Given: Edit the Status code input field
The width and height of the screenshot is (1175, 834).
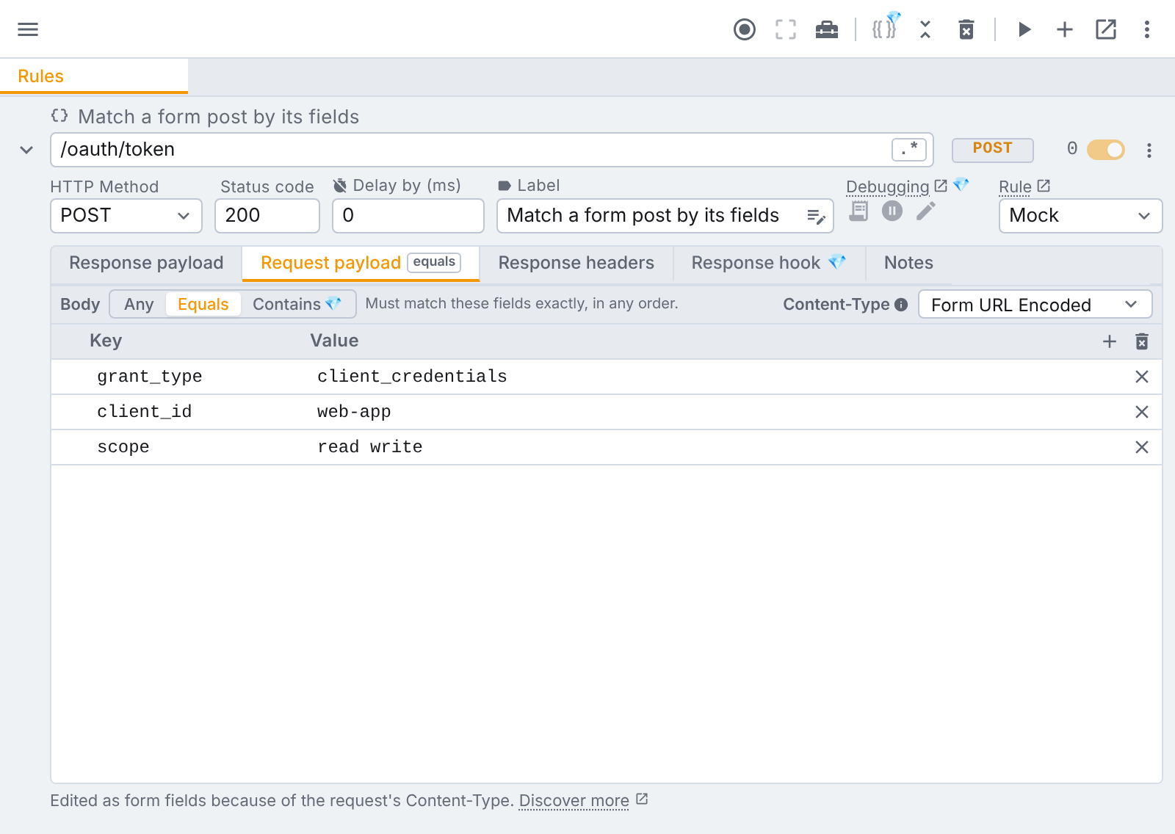Looking at the screenshot, I should pyautogui.click(x=267, y=216).
